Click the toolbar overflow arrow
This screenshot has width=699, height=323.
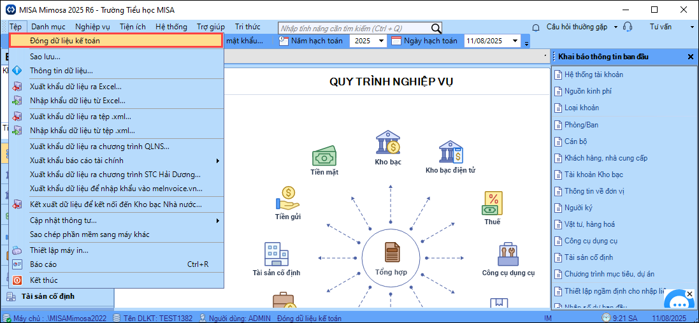tap(526, 43)
